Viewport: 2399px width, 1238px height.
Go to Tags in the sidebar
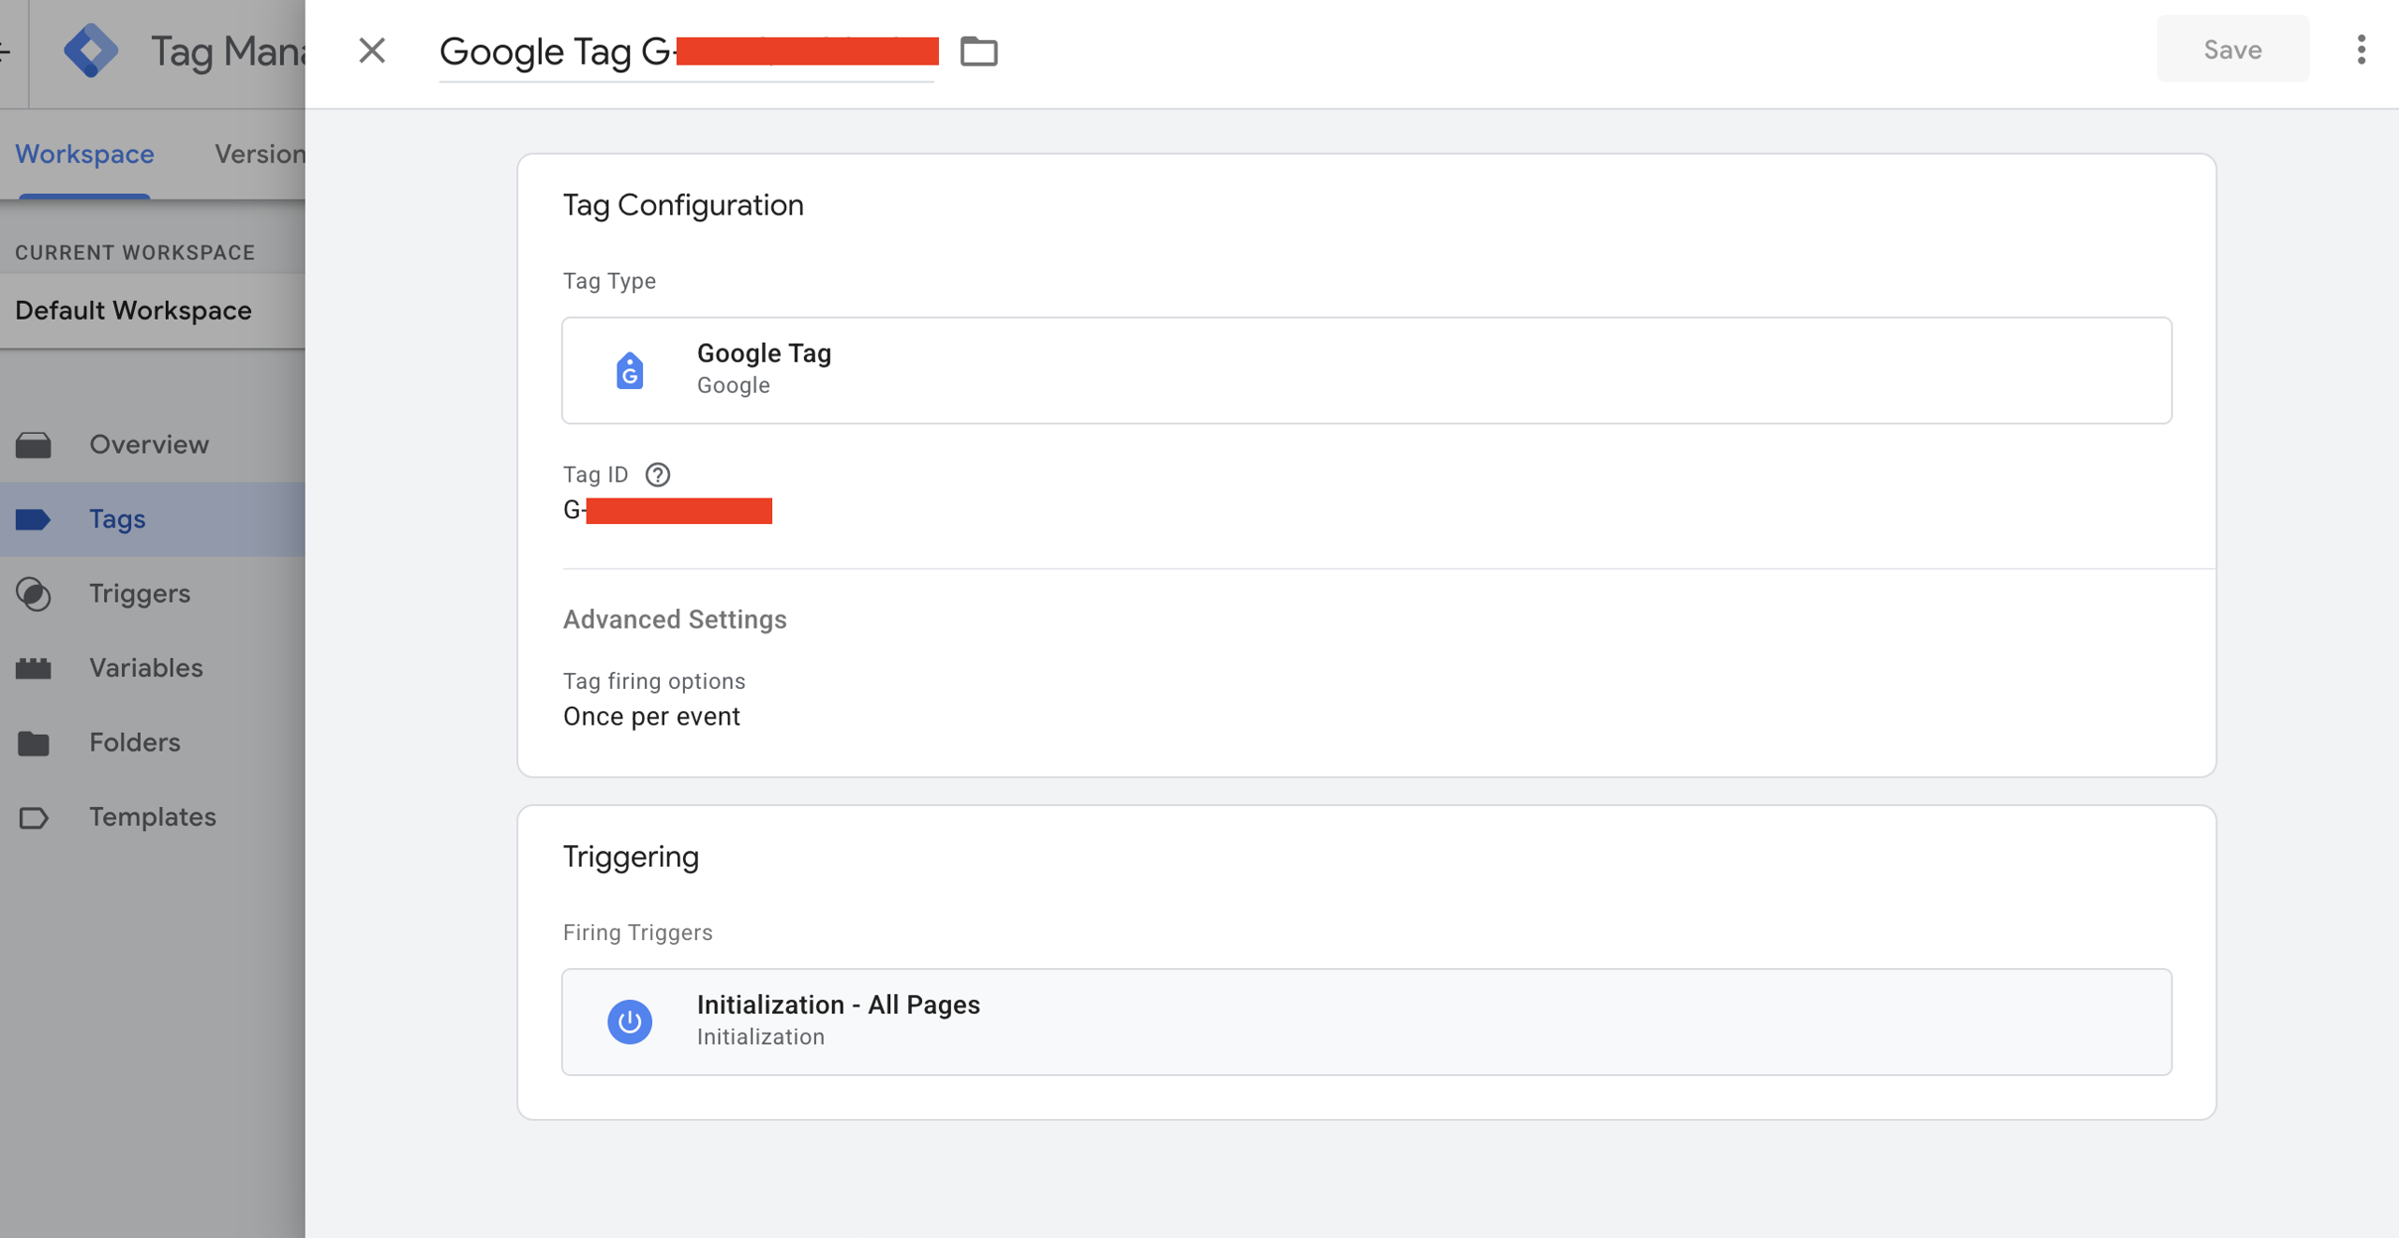pos(153,519)
